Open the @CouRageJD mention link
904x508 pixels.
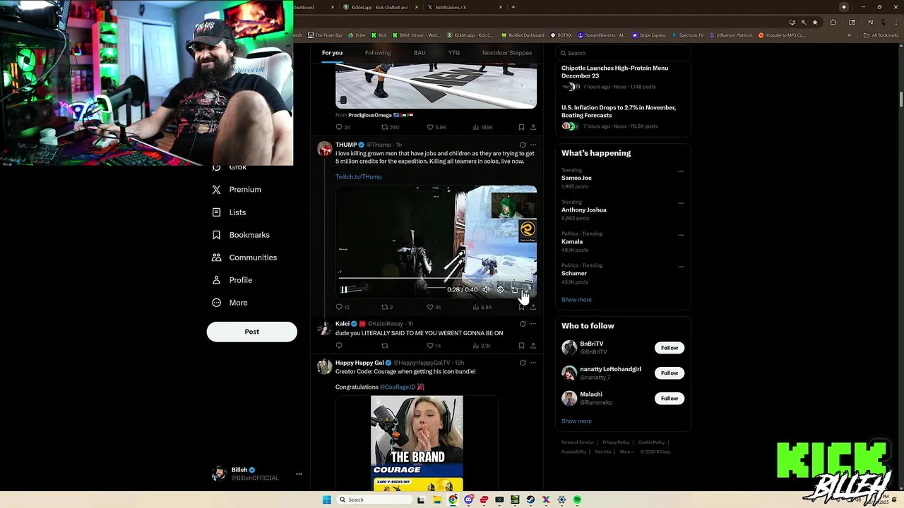click(x=398, y=387)
